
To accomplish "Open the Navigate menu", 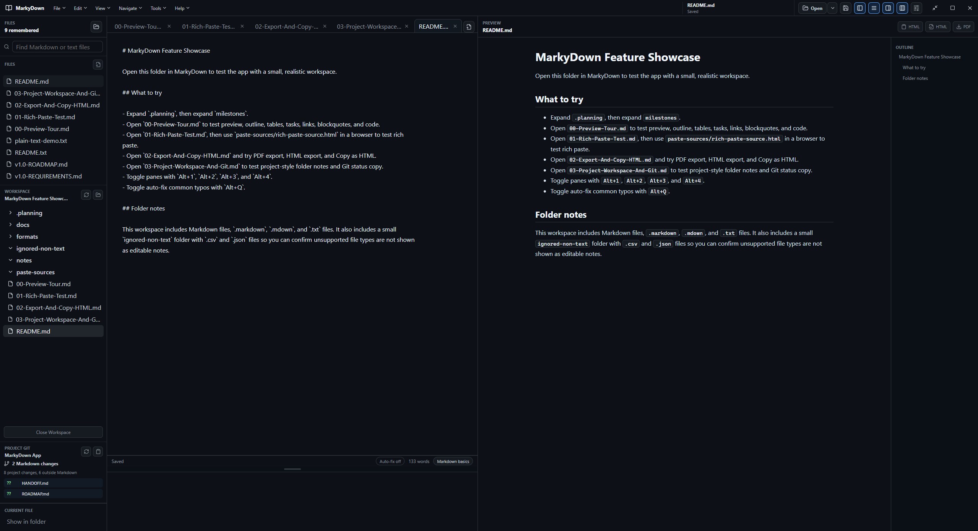I will (x=130, y=8).
